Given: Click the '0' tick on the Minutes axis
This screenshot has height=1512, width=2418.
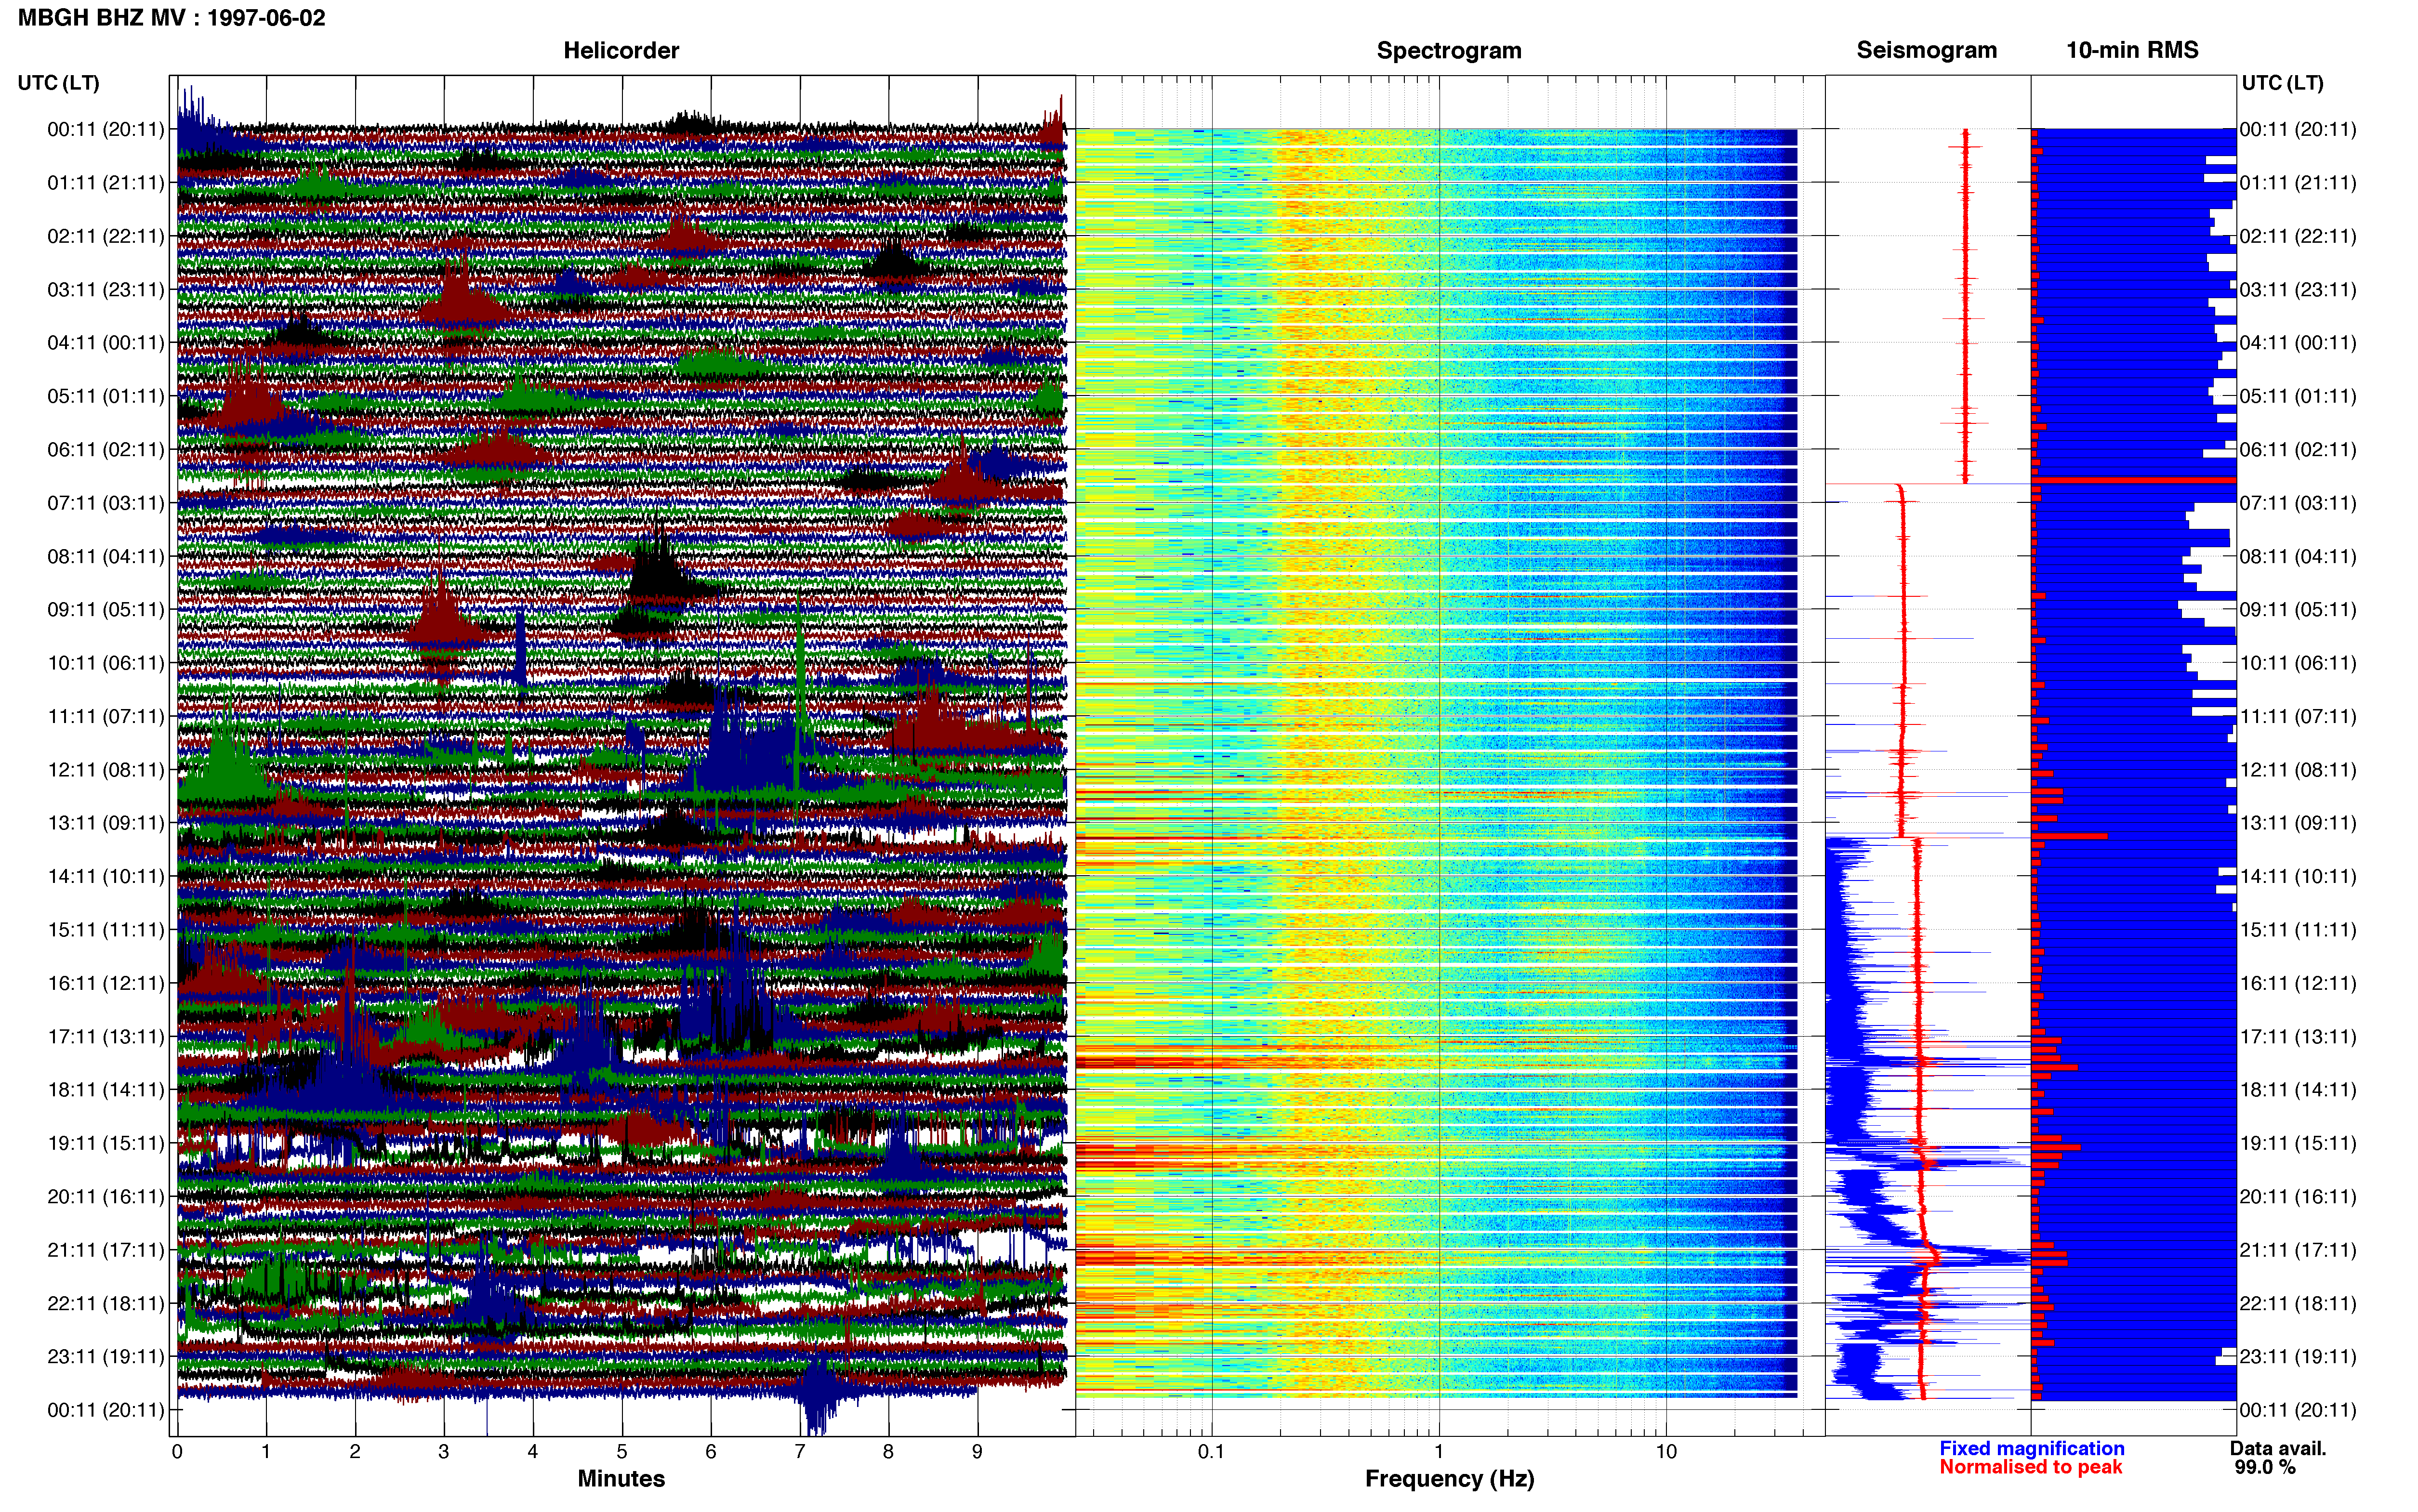Looking at the screenshot, I should [177, 1451].
